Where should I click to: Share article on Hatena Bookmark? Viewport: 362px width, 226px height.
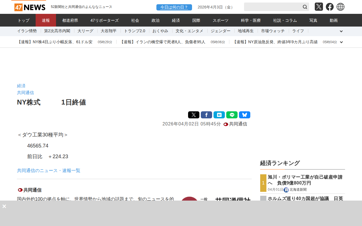[x=219, y=115]
